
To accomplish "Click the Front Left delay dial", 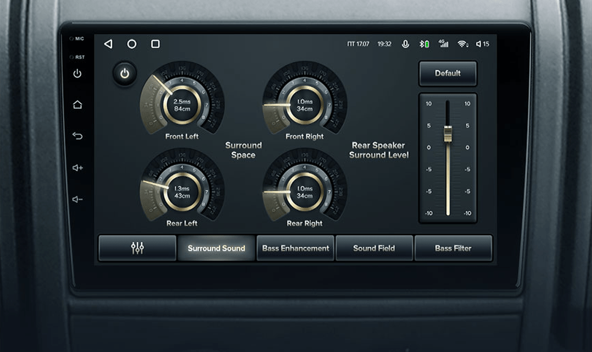I will (182, 104).
